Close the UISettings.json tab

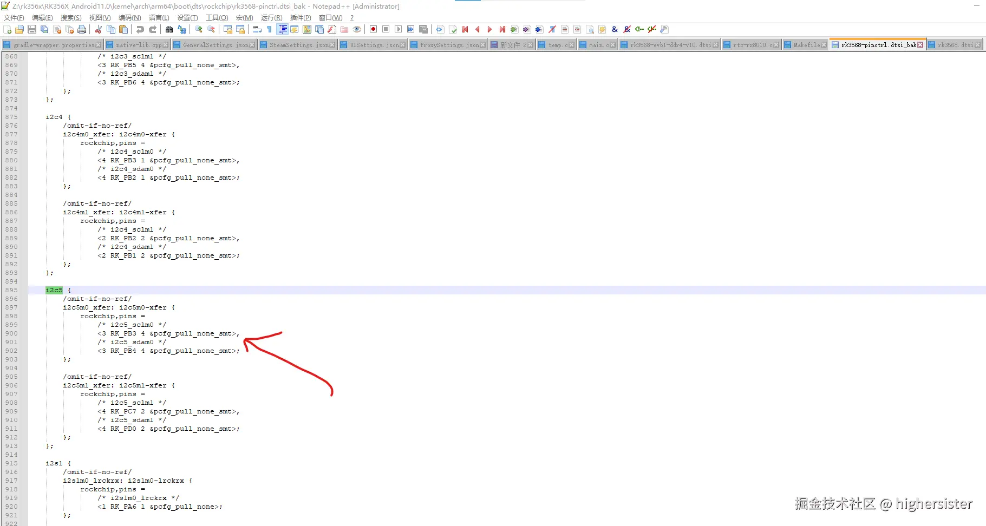[x=403, y=45]
